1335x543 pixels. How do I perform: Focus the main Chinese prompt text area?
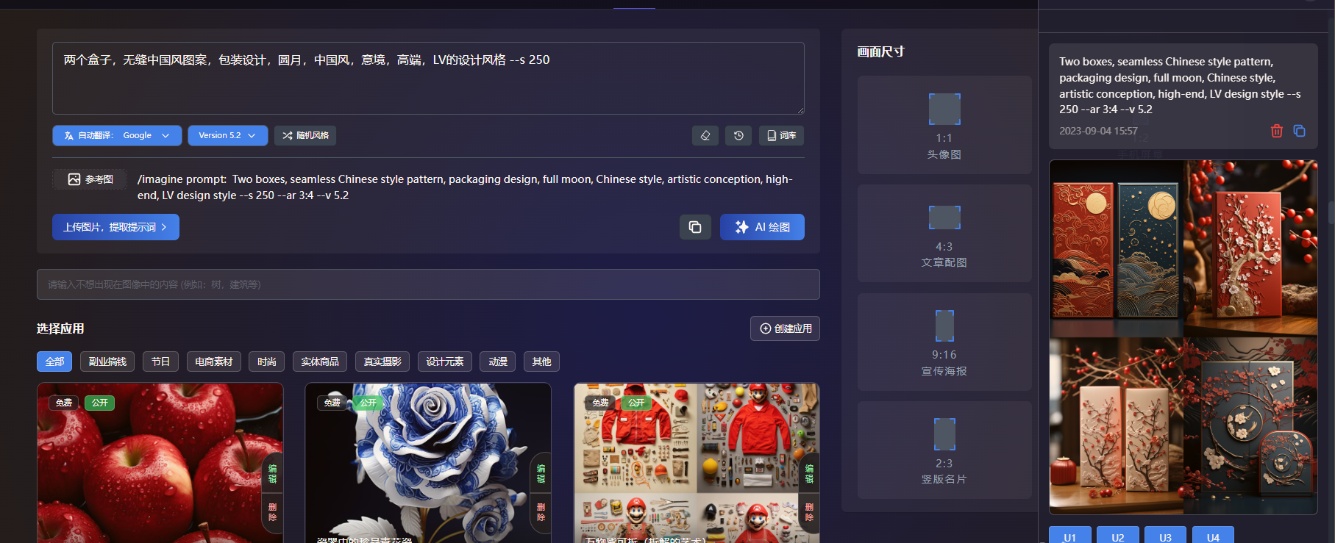tap(428, 78)
